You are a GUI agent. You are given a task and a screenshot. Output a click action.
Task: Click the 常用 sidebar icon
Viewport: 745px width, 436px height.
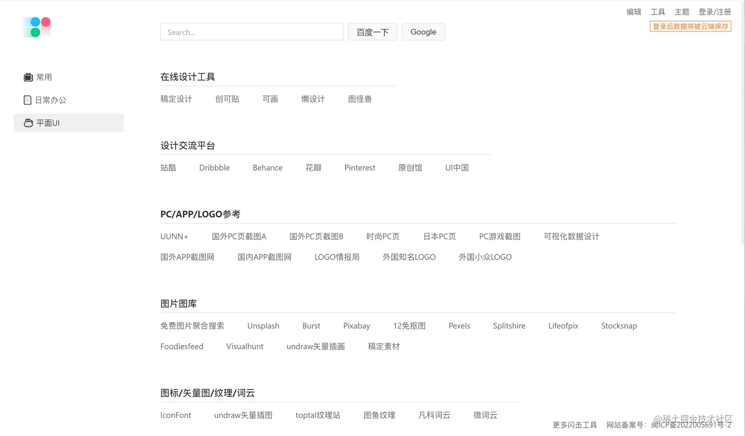point(28,77)
